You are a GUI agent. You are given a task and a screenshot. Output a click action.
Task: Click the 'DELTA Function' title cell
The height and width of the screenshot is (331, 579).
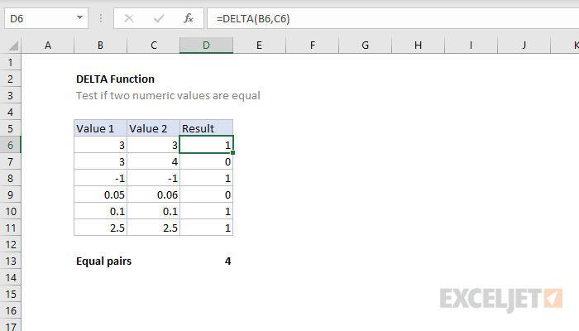115,79
